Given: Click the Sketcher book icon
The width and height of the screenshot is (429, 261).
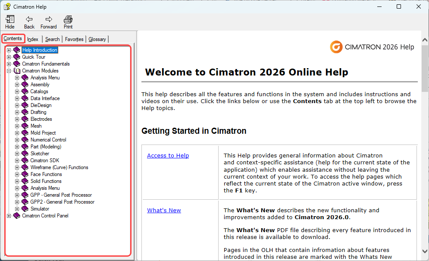Looking at the screenshot, I should pyautogui.click(x=25, y=154).
